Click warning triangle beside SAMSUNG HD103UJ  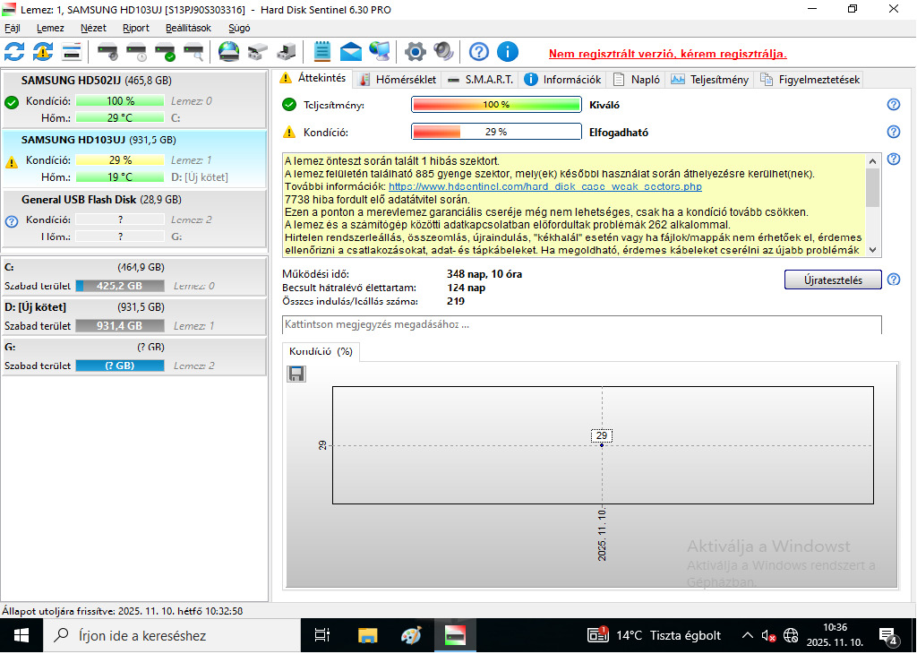pyautogui.click(x=12, y=162)
